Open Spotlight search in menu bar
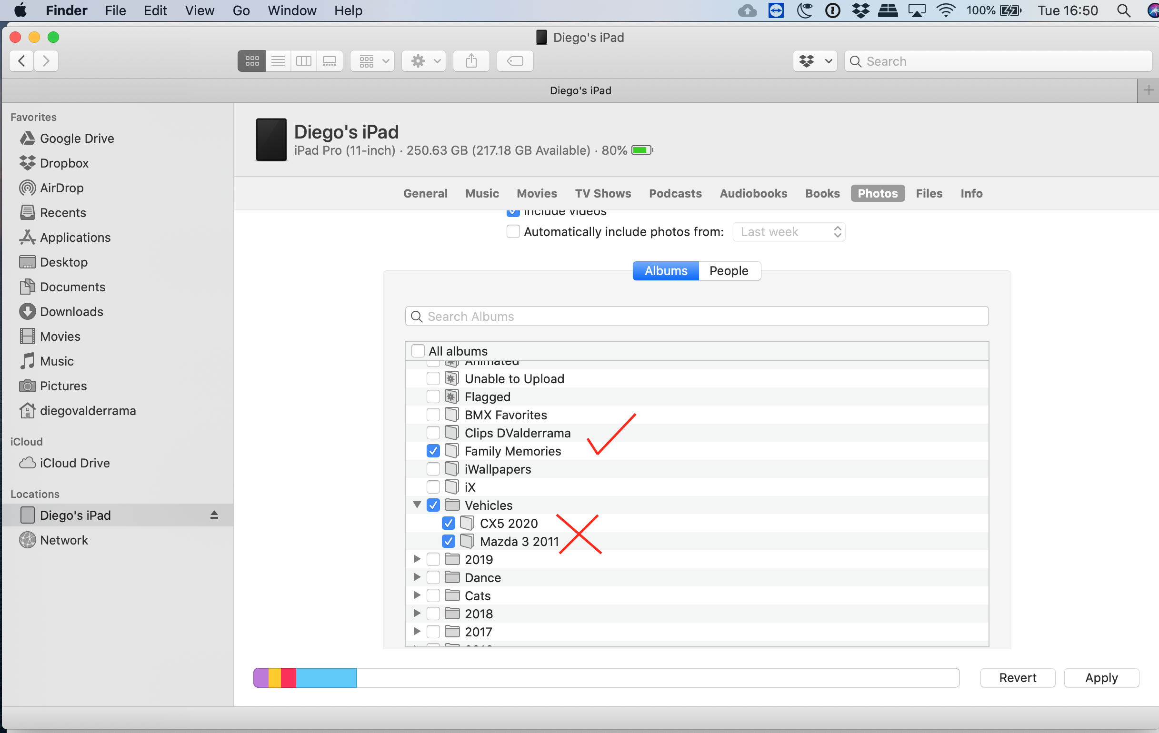Viewport: 1159px width, 733px height. click(1123, 10)
